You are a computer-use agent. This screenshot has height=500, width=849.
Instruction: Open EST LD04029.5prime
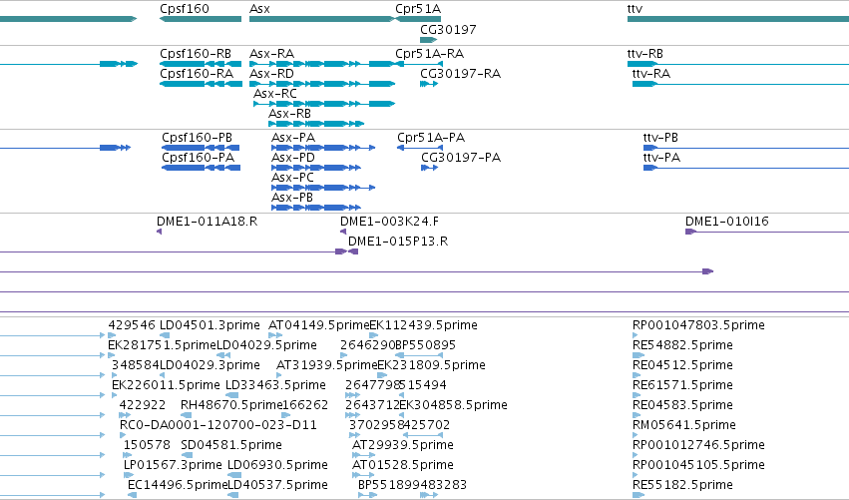[x=266, y=345]
